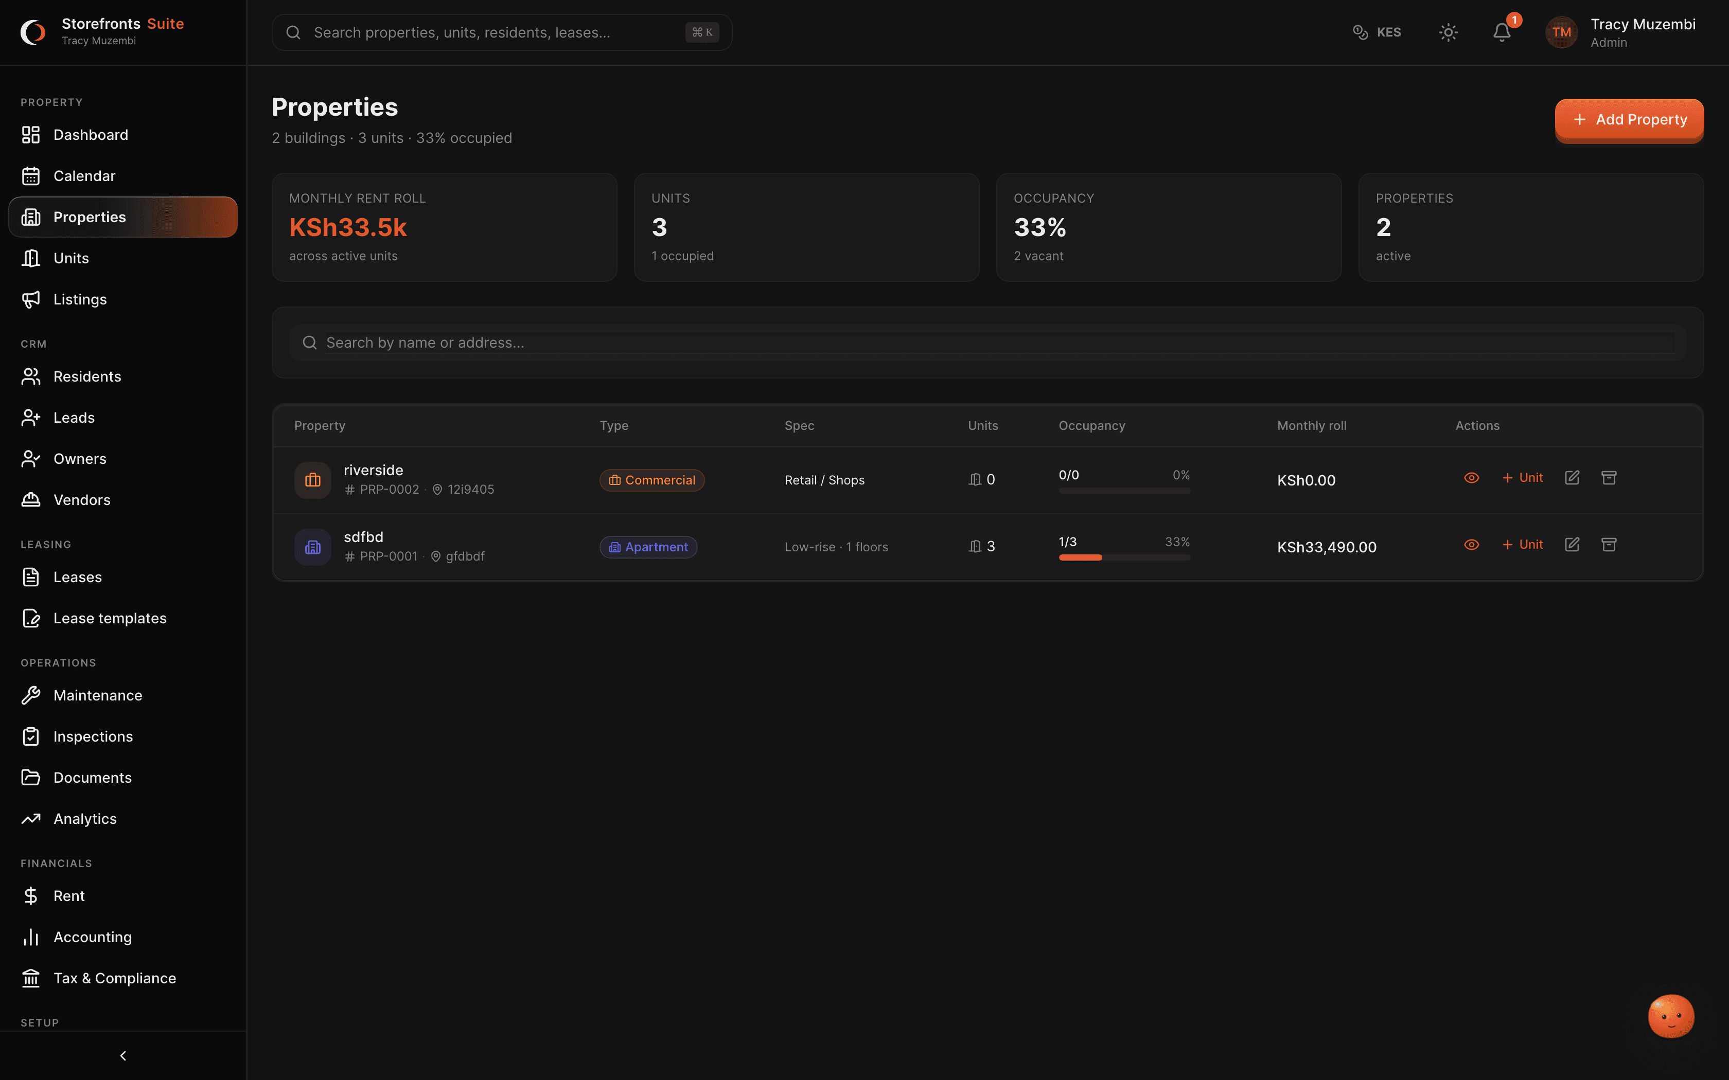Click the Inspections clipboard icon
The image size is (1729, 1080).
[x=31, y=736]
